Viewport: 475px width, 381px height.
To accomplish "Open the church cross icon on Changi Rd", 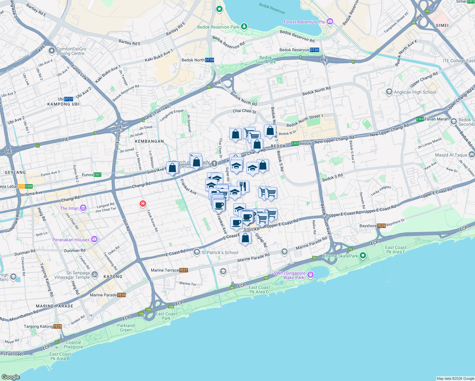I will pos(214,164).
